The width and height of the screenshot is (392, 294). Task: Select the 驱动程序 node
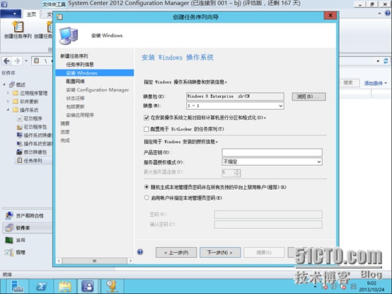30,118
